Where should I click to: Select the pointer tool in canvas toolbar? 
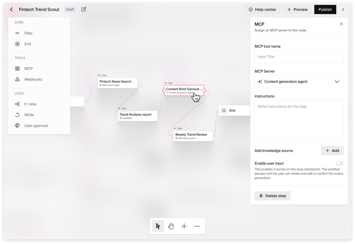[x=158, y=226]
